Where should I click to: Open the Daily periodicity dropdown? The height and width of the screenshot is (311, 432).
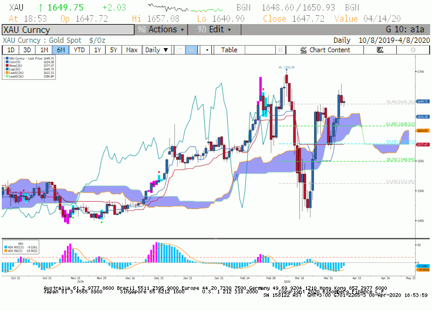[x=157, y=50]
